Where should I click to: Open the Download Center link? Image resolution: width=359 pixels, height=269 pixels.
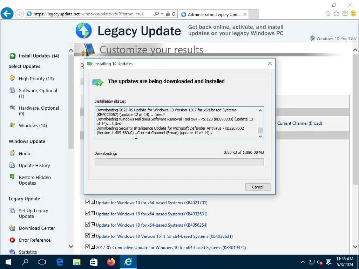(37, 228)
